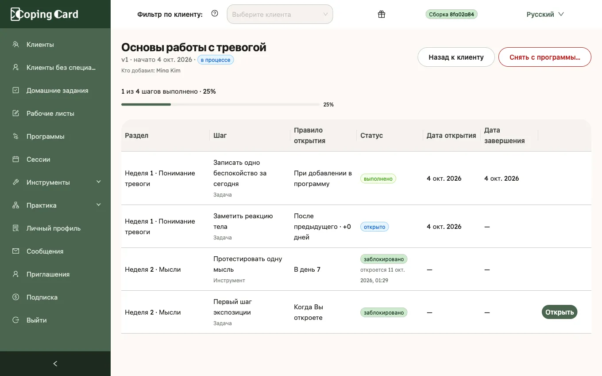Click the Домашние задания checkbox icon
Viewport: 602px width, 376px height.
[x=16, y=90]
